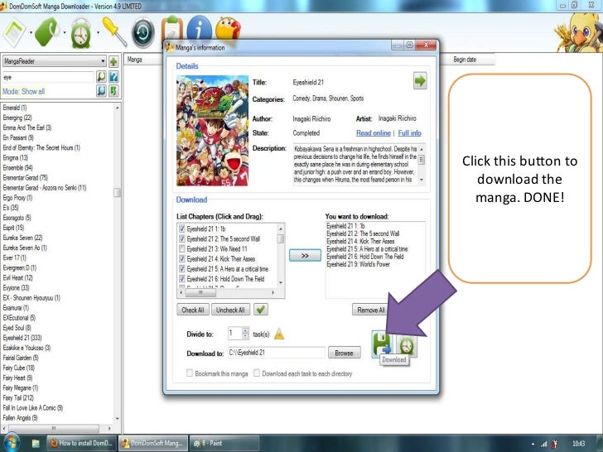Open the blue info icon
603x452 pixels.
coord(199,27)
